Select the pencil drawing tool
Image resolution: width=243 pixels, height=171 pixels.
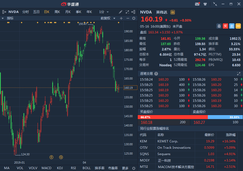(x=121, y=12)
